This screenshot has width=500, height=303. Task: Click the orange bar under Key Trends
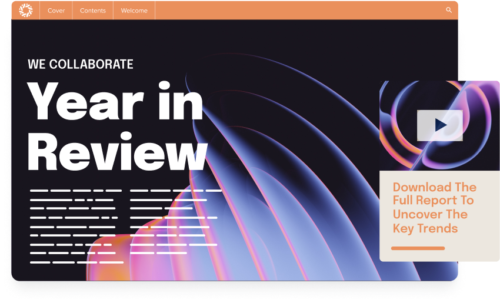point(418,248)
